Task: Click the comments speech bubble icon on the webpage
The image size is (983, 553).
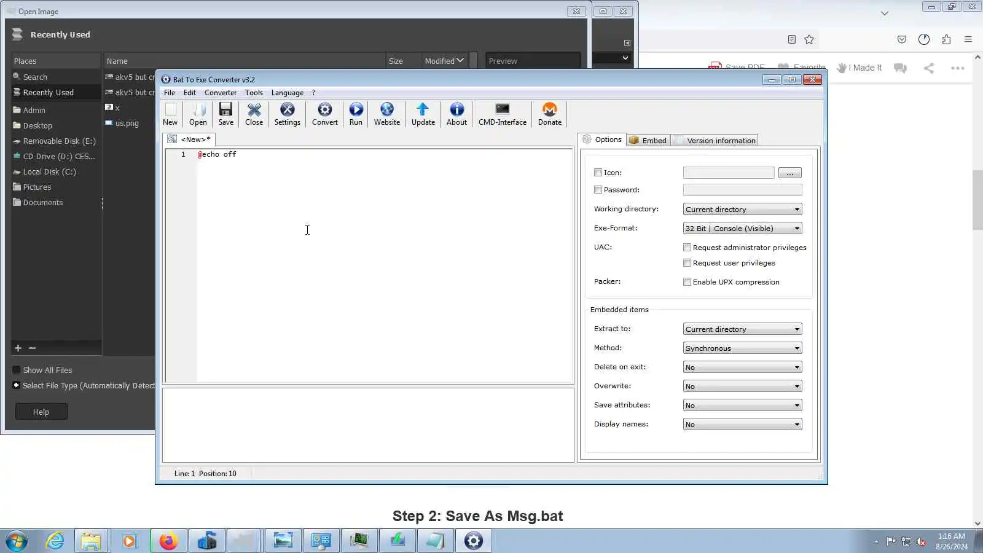Action: [901, 68]
